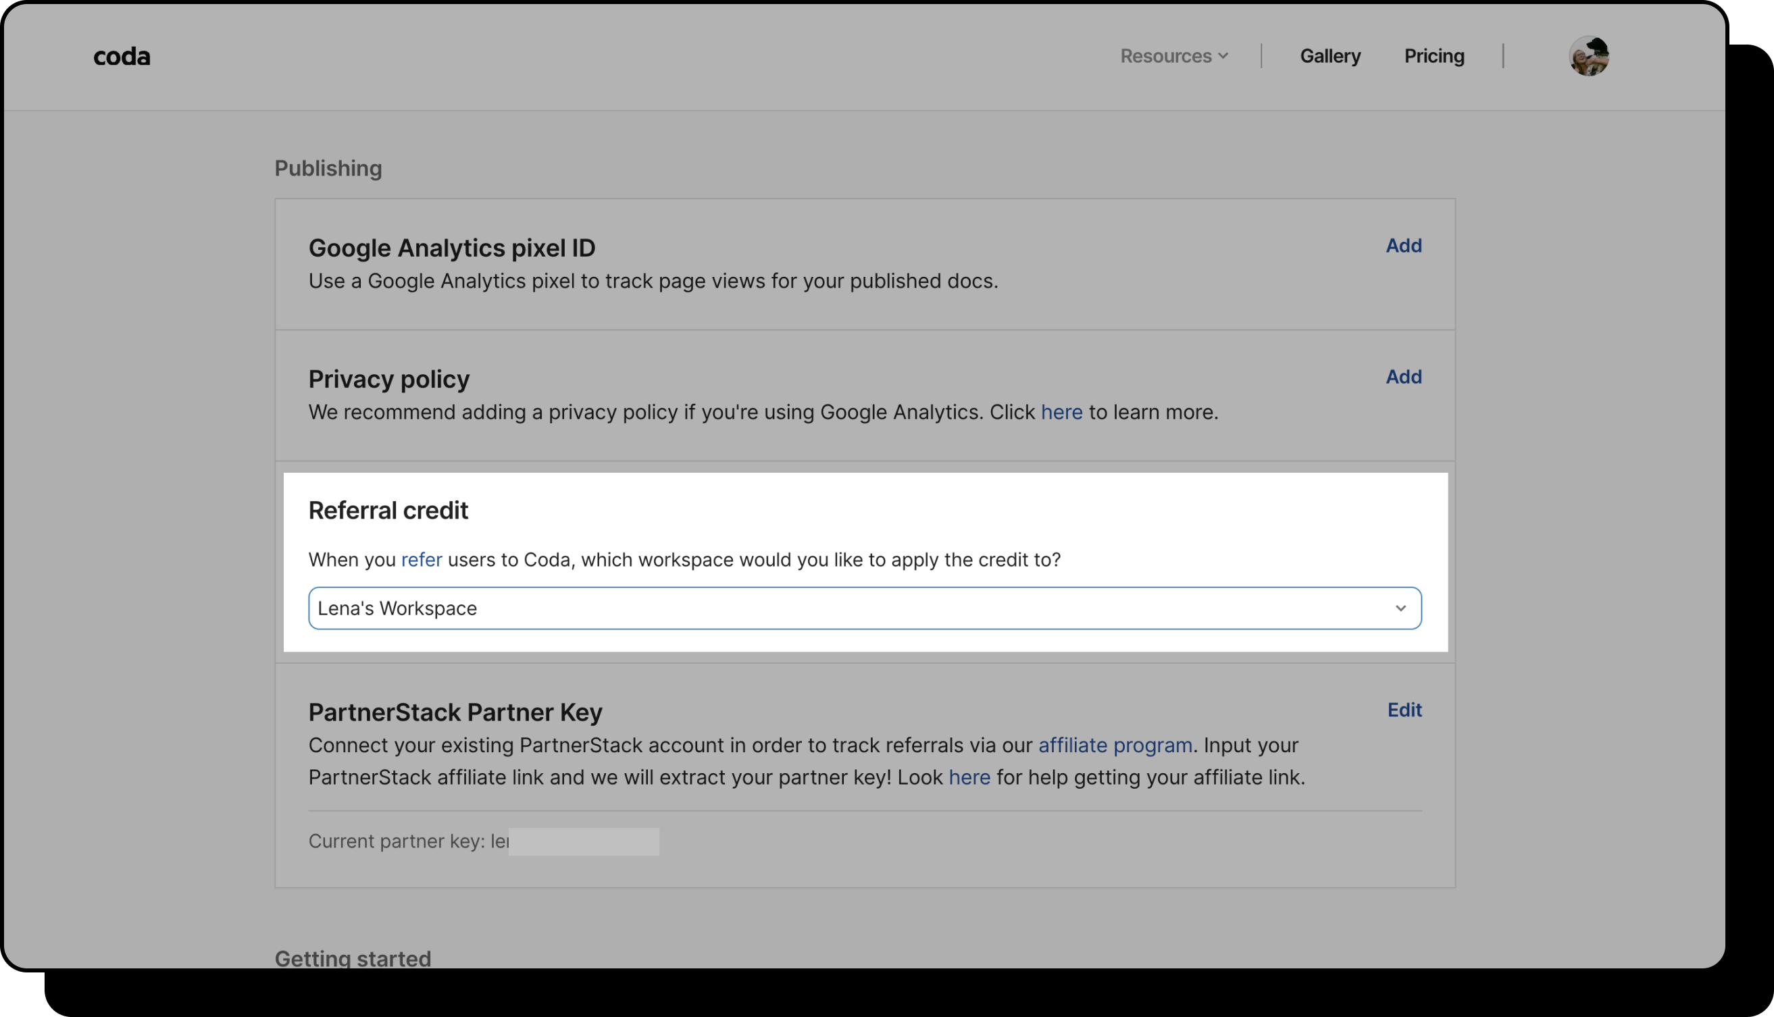The width and height of the screenshot is (1774, 1017).
Task: Follow the 'here' link about privacy policy
Action: (x=1061, y=412)
